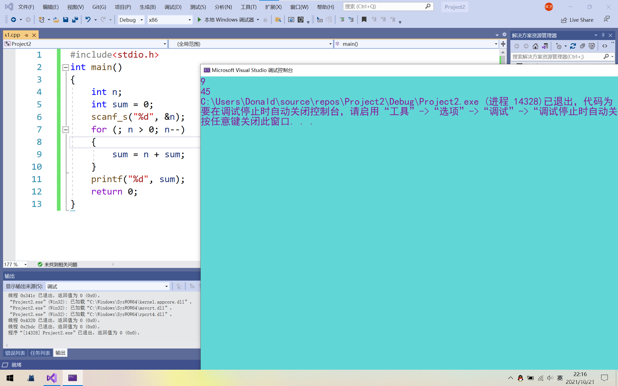Click the 就绪 status bar text
618x386 pixels.
tap(17, 365)
